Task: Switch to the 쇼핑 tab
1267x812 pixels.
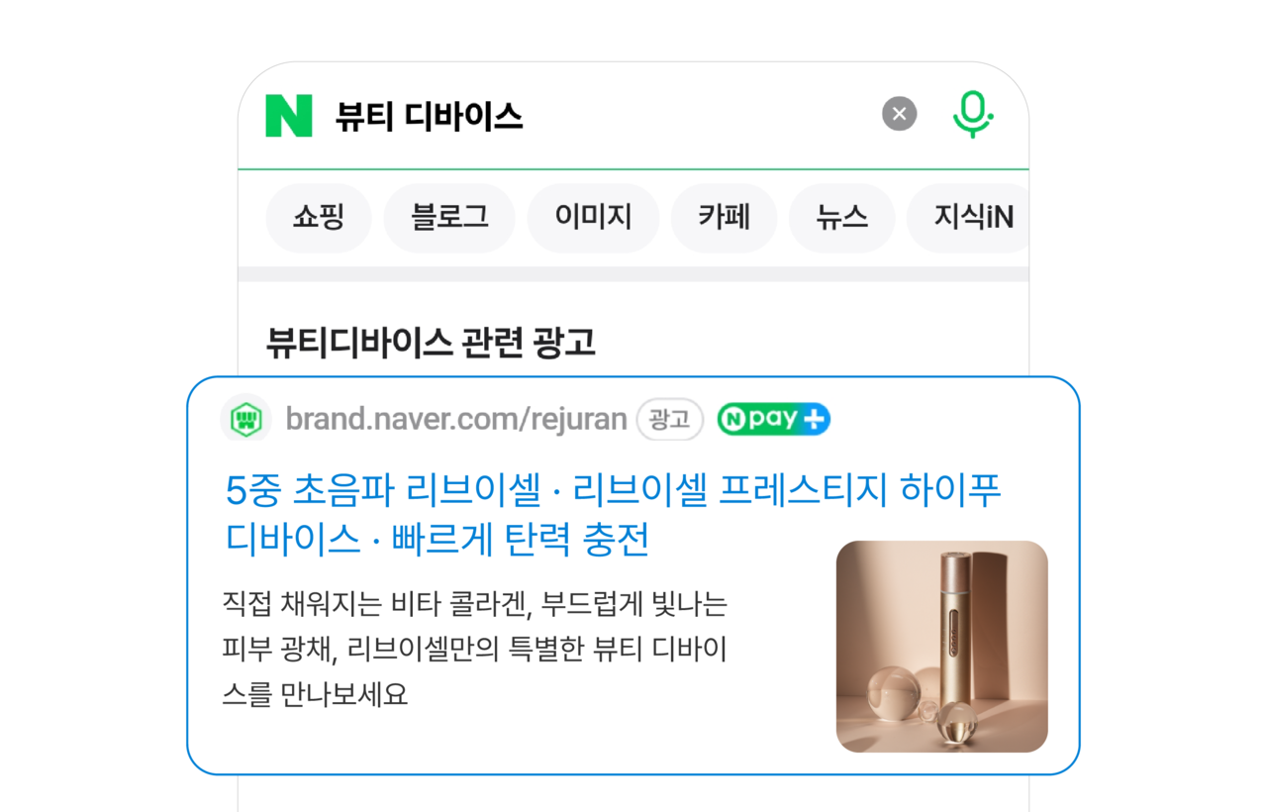Action: tap(319, 218)
